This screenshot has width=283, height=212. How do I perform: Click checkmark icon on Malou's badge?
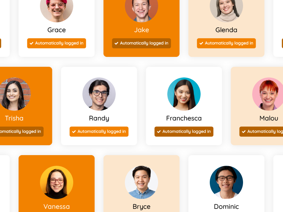(244, 131)
